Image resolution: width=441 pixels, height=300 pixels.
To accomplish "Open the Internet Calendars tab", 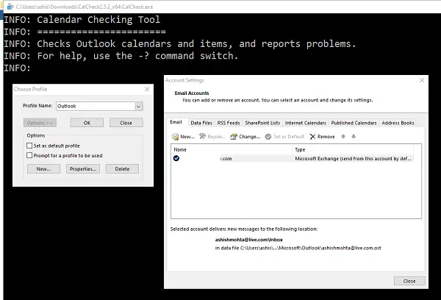I will (x=306, y=123).
